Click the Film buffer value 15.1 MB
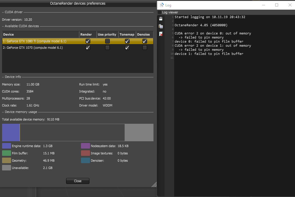The image size is (295, 197). click(49, 153)
